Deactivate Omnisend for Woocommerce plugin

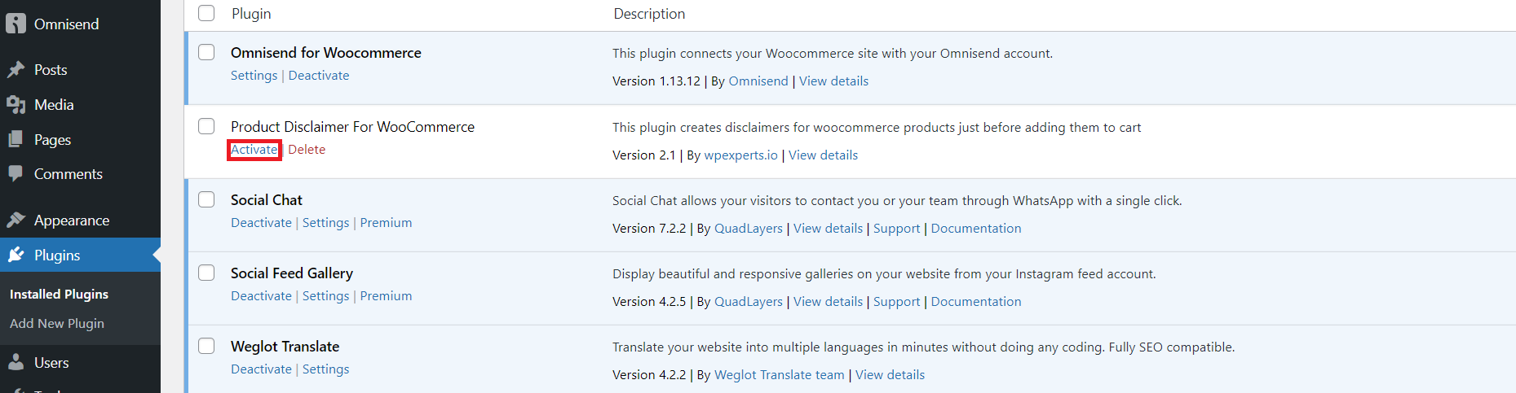pos(319,76)
